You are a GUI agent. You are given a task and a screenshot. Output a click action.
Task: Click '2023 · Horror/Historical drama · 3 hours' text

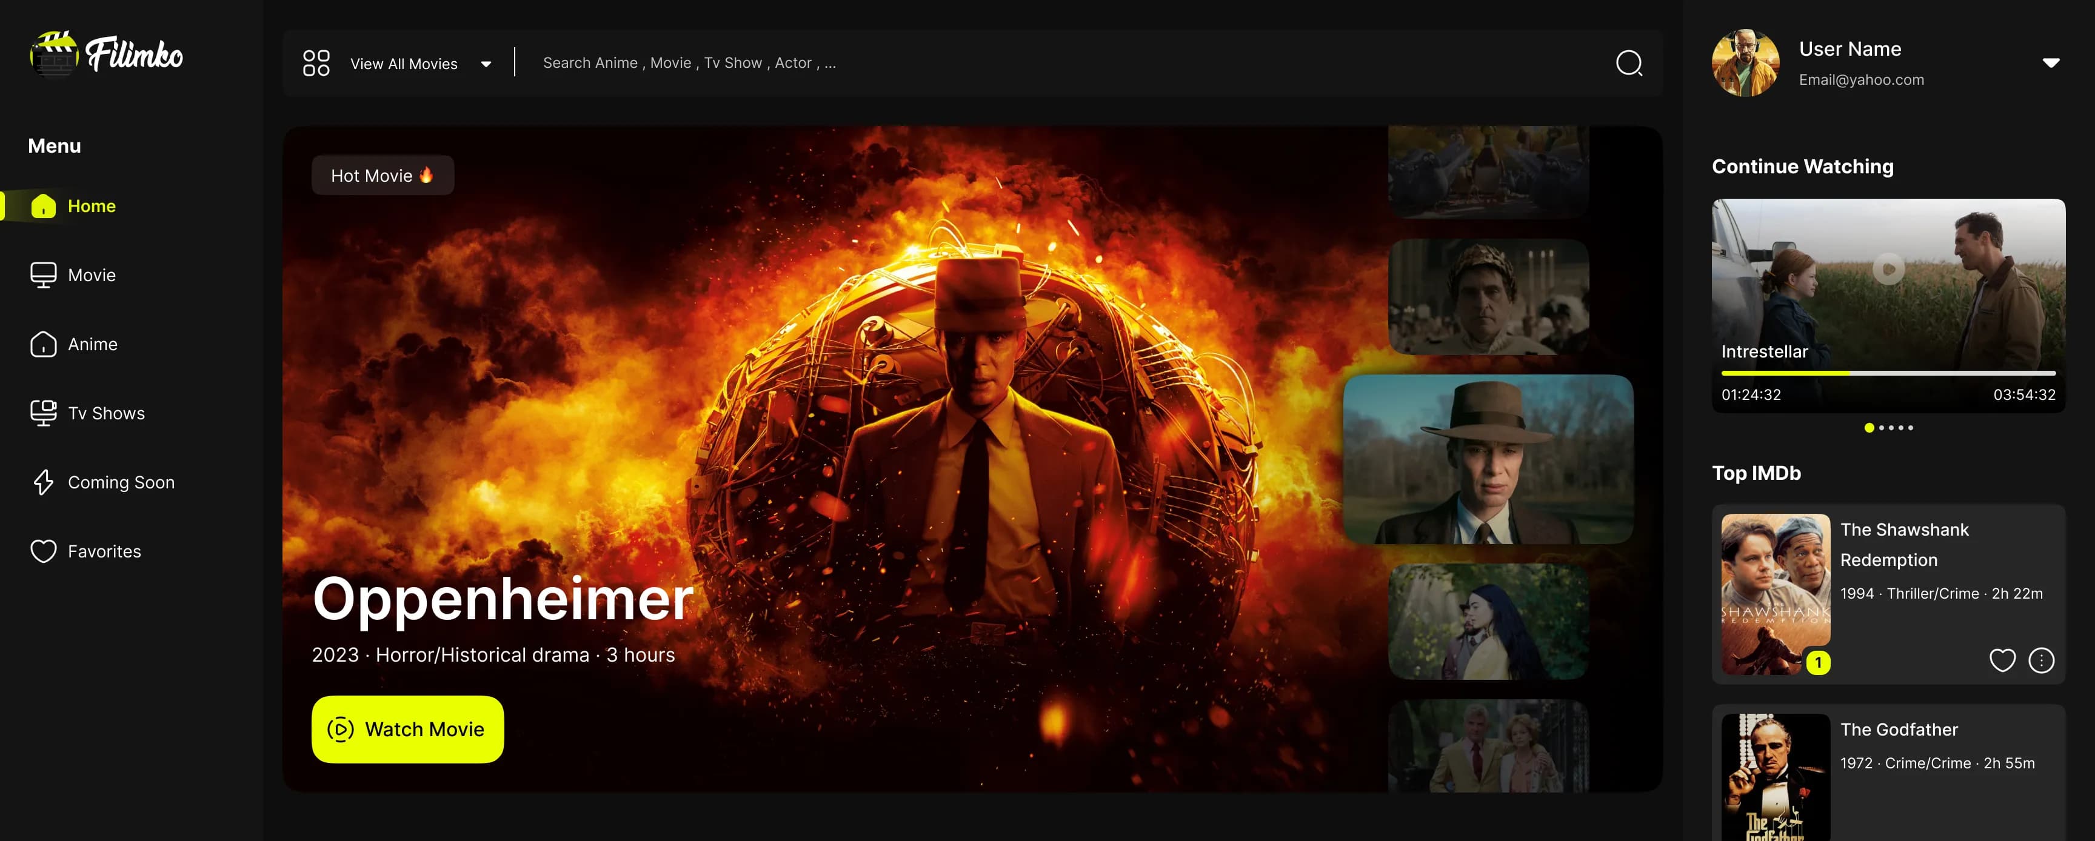pyautogui.click(x=493, y=655)
